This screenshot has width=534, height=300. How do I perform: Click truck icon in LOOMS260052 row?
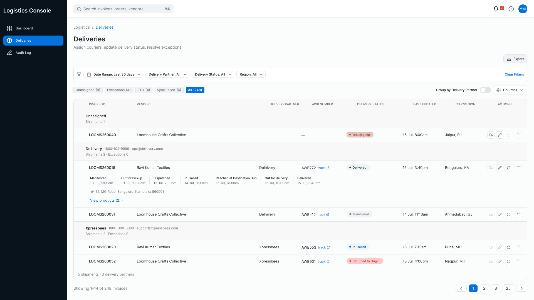coord(491,261)
